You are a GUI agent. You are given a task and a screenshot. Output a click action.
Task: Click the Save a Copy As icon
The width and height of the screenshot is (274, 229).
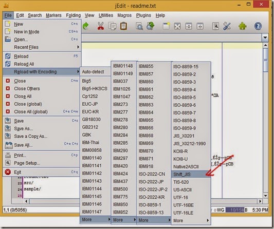[x=8, y=136]
